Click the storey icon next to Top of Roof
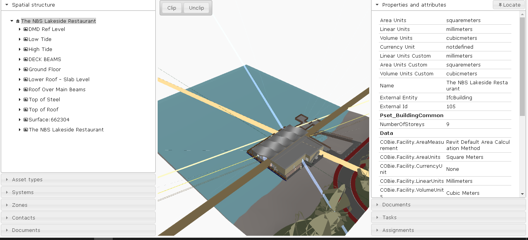The height and width of the screenshot is (240, 528). click(x=25, y=109)
